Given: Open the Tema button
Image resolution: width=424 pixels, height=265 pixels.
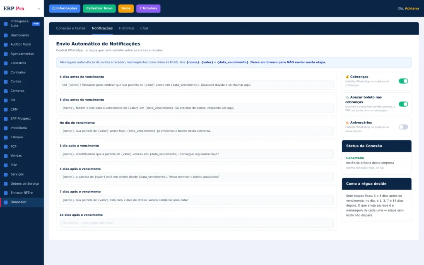Looking at the screenshot, I should point(126,8).
